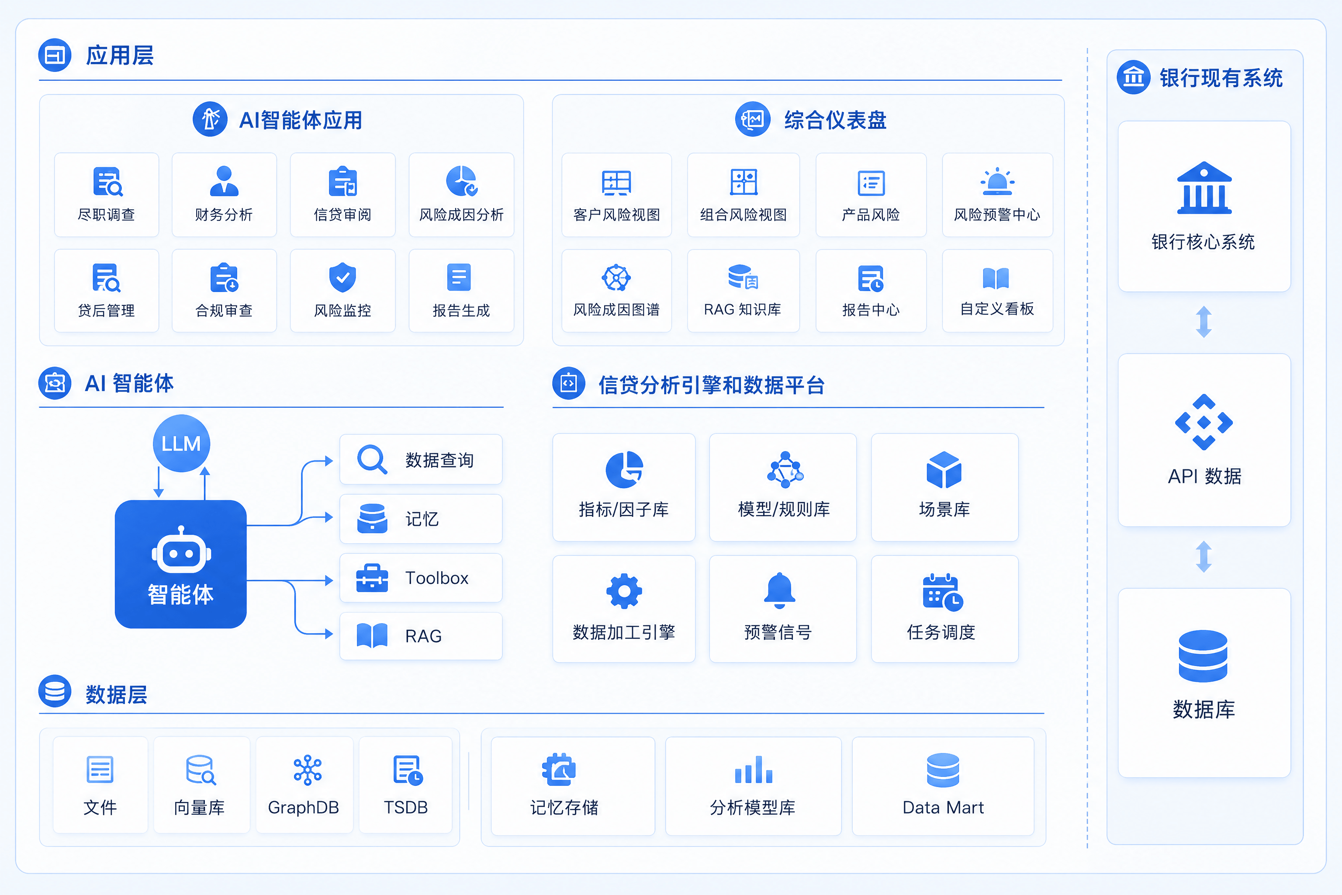Click the 智能体 robot block
This screenshot has height=895, width=1342.
click(x=181, y=564)
